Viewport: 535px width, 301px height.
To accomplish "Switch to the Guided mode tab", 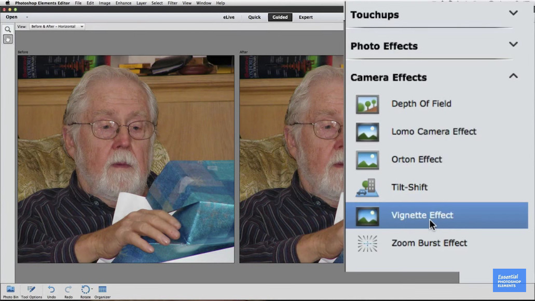I will point(280,17).
